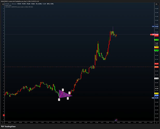Click the USD currency button at top-left
160x129 pixels.
(x=3, y=4)
